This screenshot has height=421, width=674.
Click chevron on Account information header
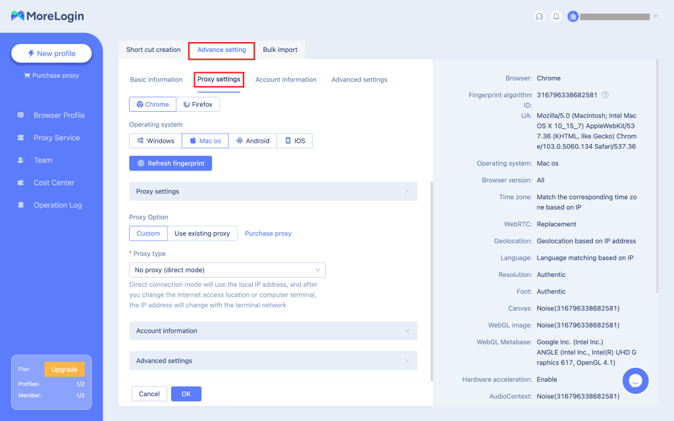[x=407, y=331]
